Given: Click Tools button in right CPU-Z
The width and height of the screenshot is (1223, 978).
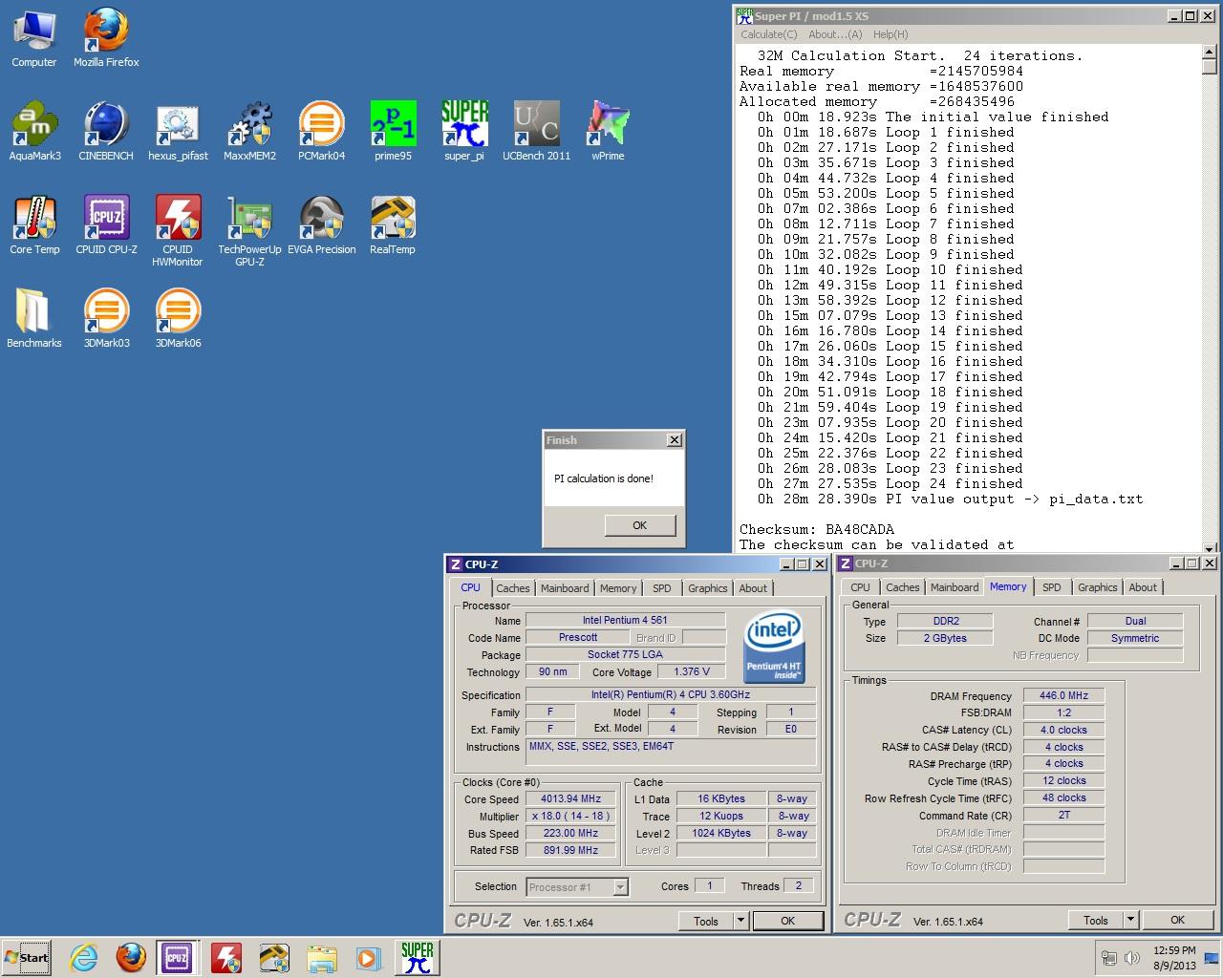Looking at the screenshot, I should point(1096,920).
